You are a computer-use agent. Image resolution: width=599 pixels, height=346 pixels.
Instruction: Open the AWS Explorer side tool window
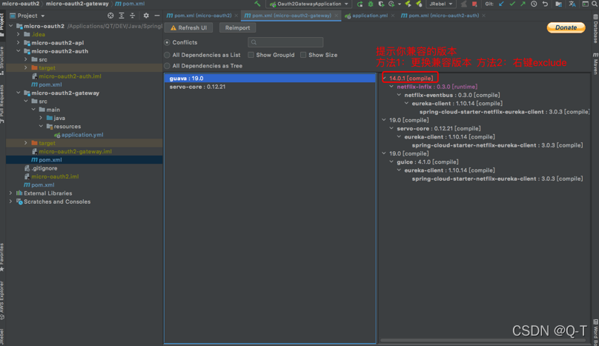coord(2,301)
